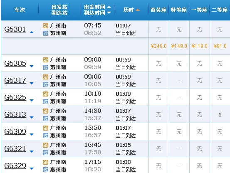Click the 商务座 column header
230x173 pixels.
pyautogui.click(x=158, y=10)
